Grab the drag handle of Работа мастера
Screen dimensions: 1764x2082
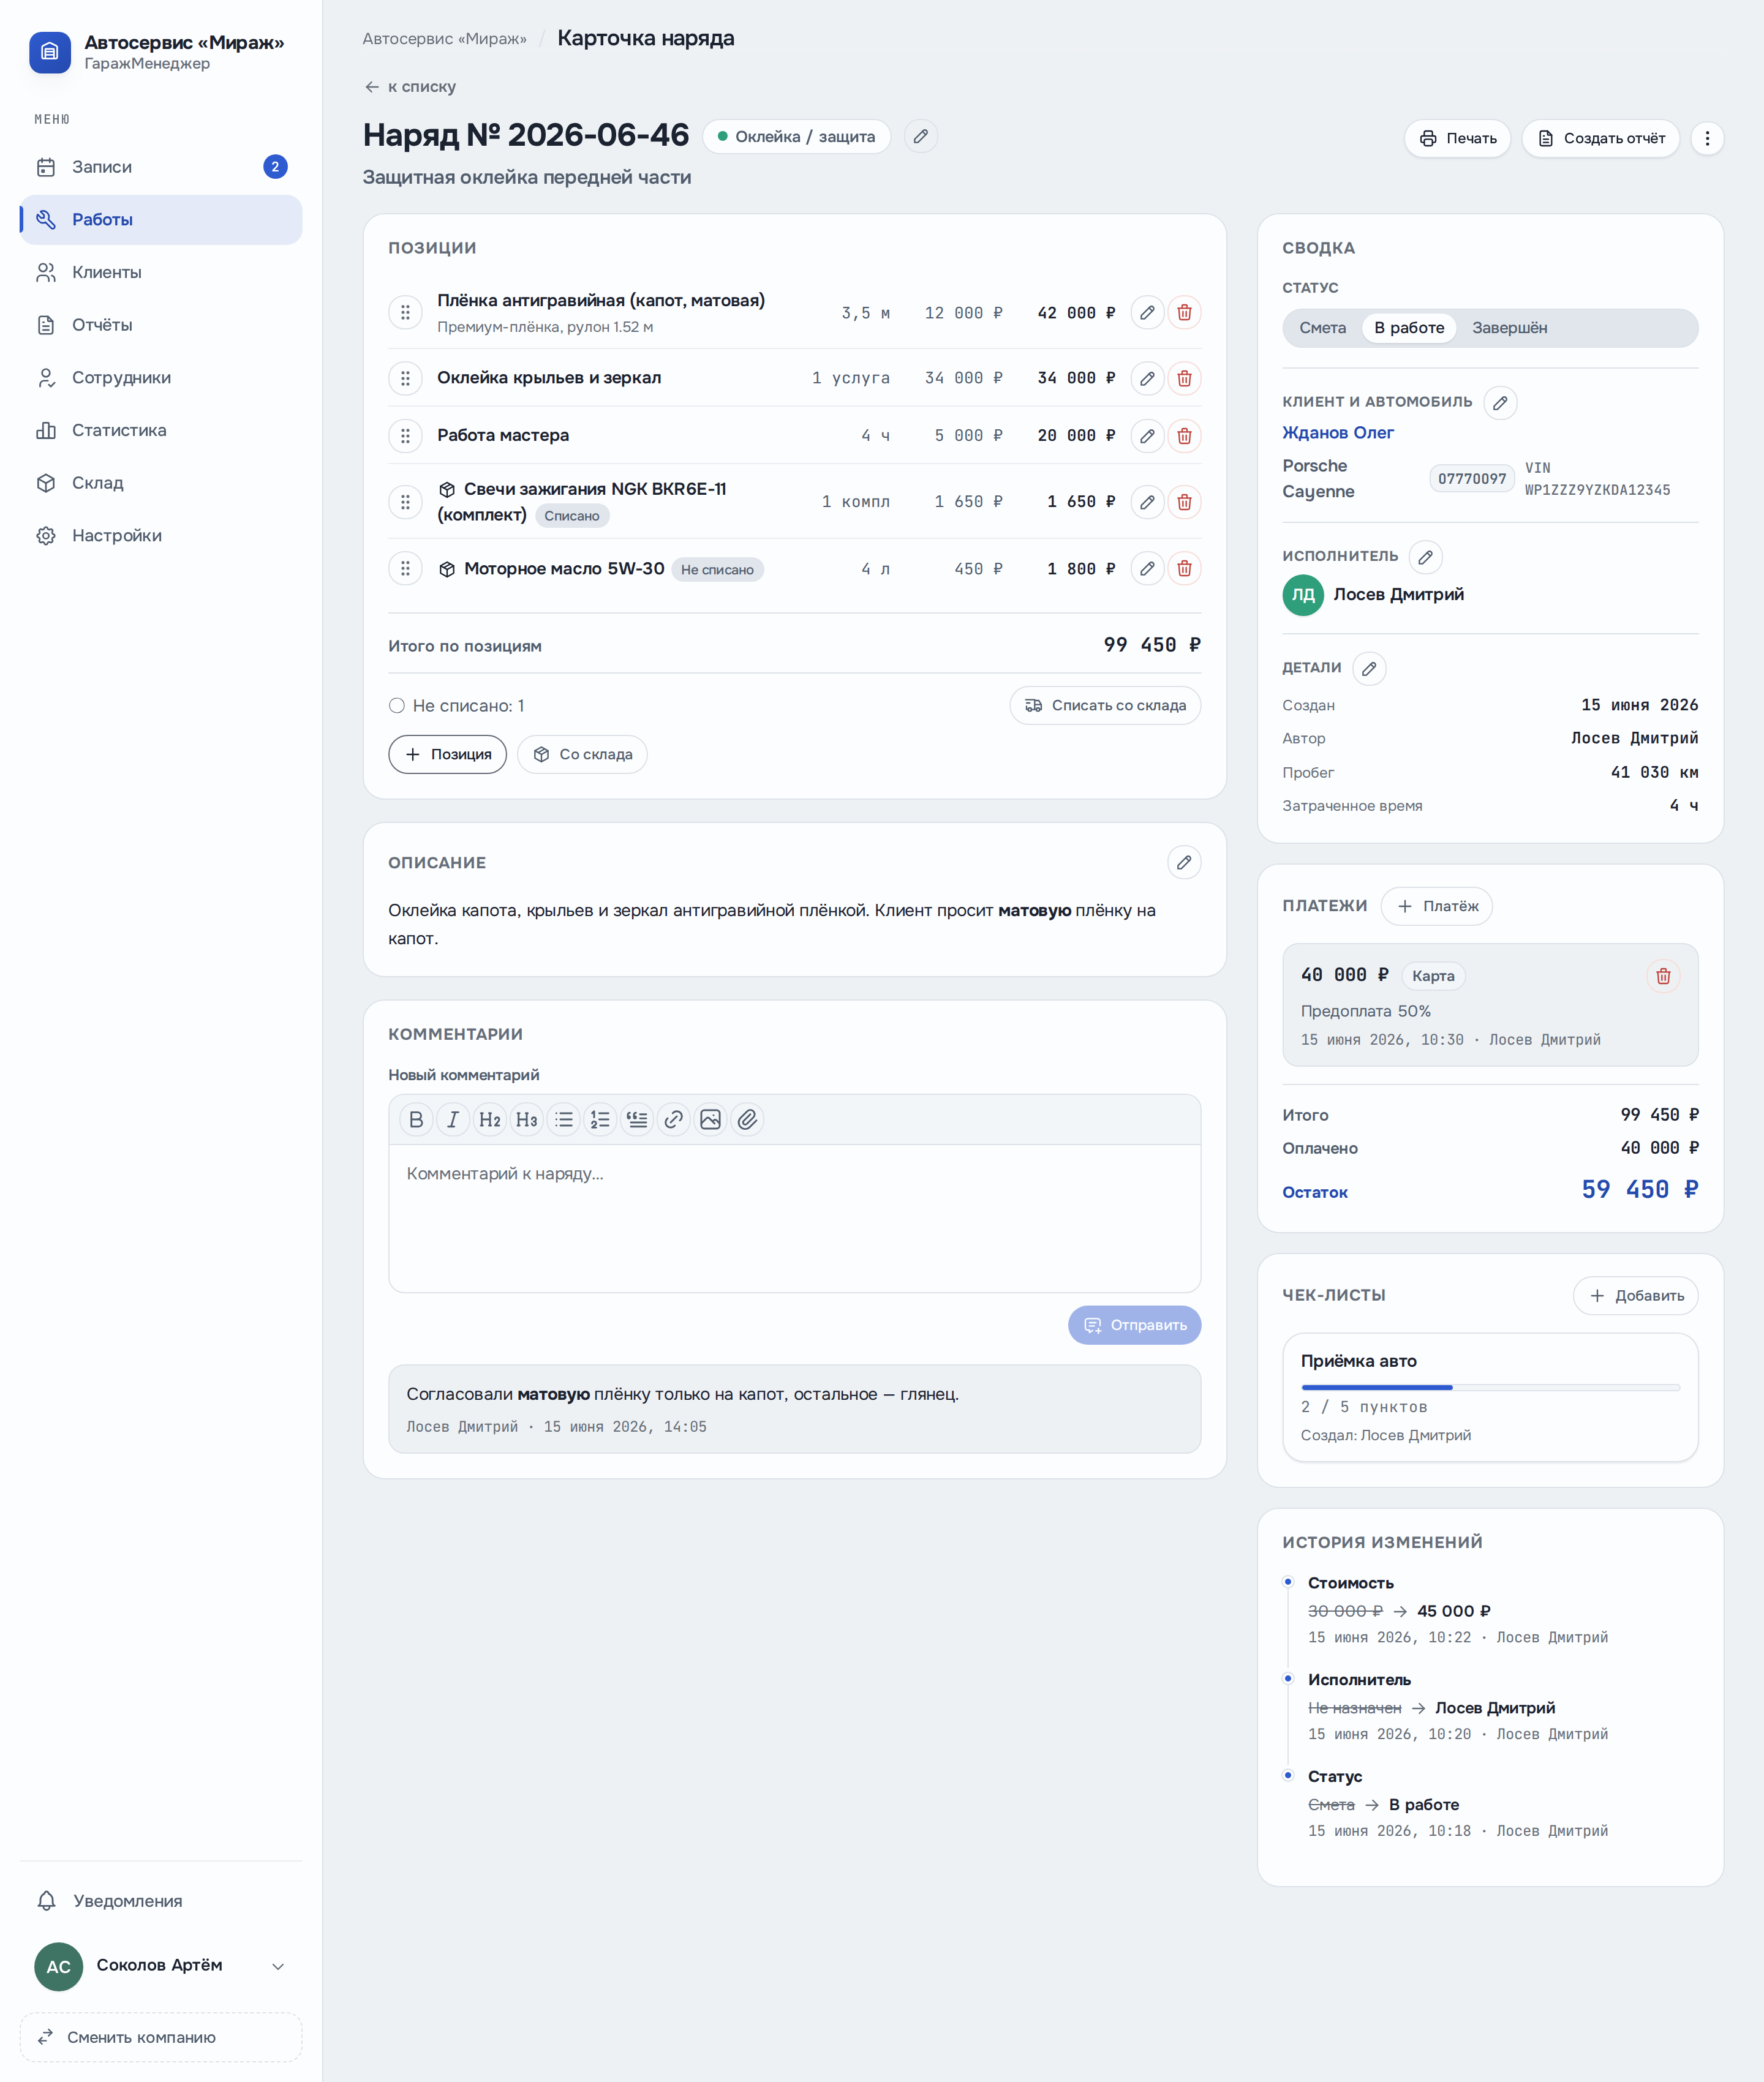pos(405,436)
